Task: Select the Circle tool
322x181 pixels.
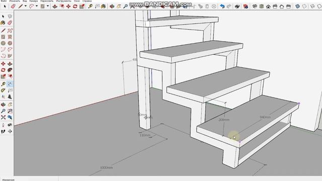Action: coord(3,43)
